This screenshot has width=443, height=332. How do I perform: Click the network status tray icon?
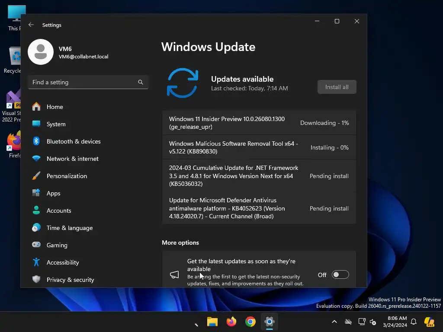[362, 322]
